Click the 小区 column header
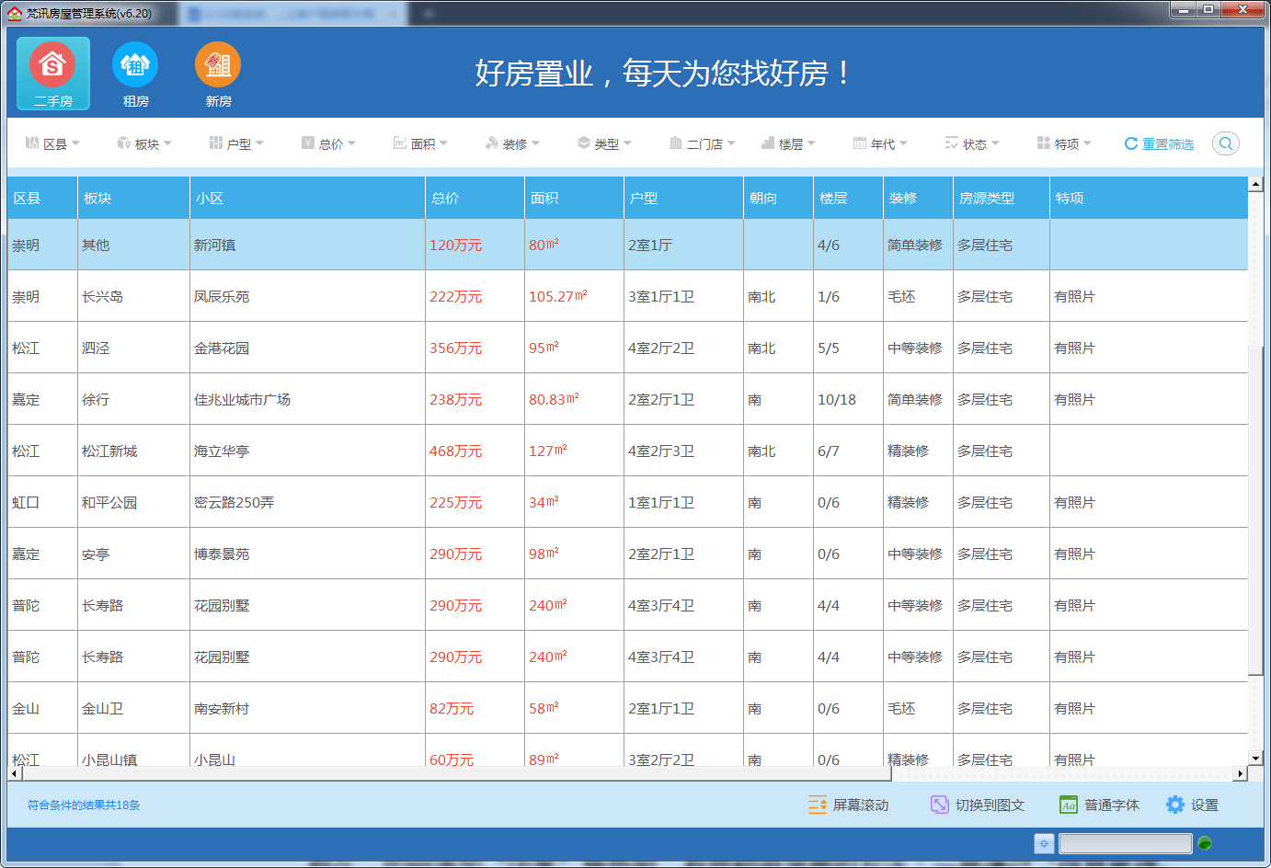Viewport: 1271px width, 868px height. point(307,198)
